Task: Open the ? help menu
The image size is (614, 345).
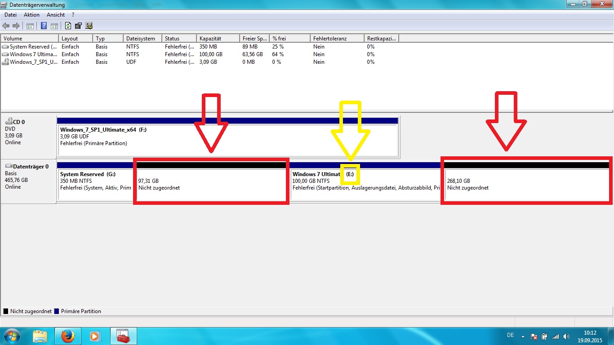Action: 73,15
